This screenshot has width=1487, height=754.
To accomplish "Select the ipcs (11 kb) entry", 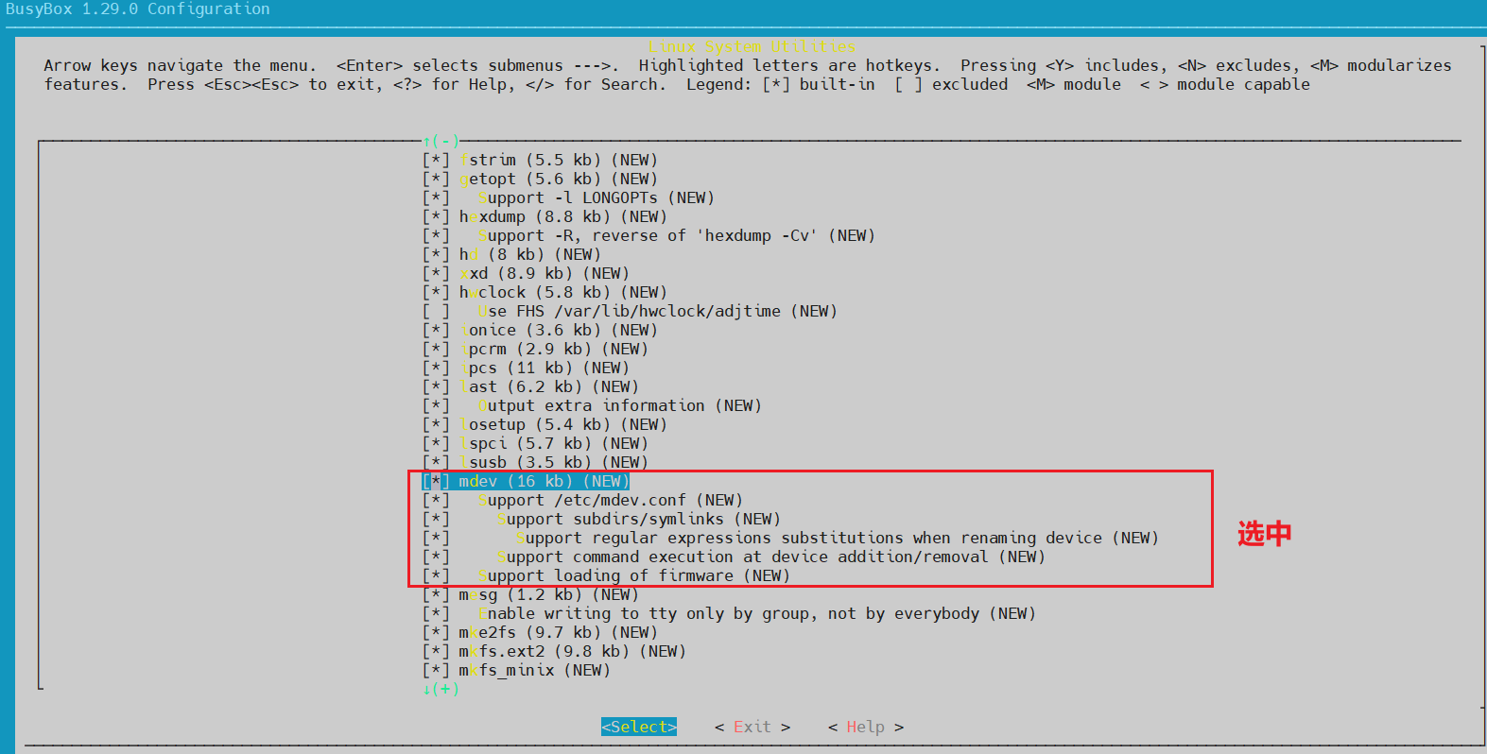I will tap(545, 368).
